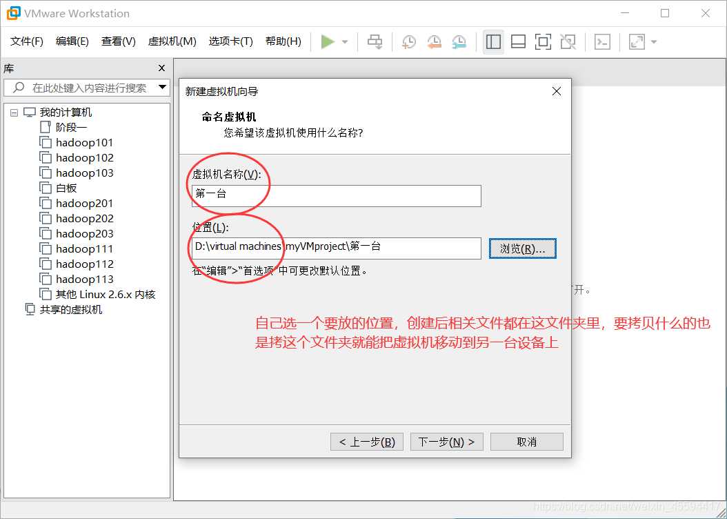Image resolution: width=727 pixels, height=519 pixels.
Task: Select hadoop103 virtual machine
Action: pyautogui.click(x=84, y=173)
